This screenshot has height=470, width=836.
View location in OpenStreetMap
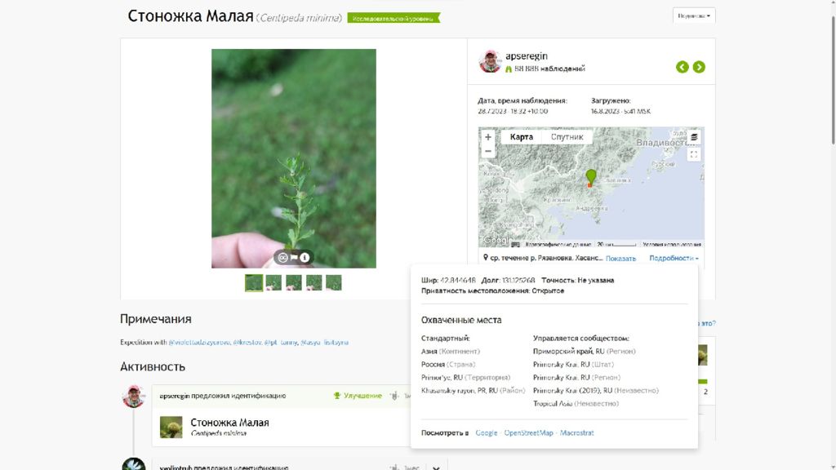click(528, 432)
